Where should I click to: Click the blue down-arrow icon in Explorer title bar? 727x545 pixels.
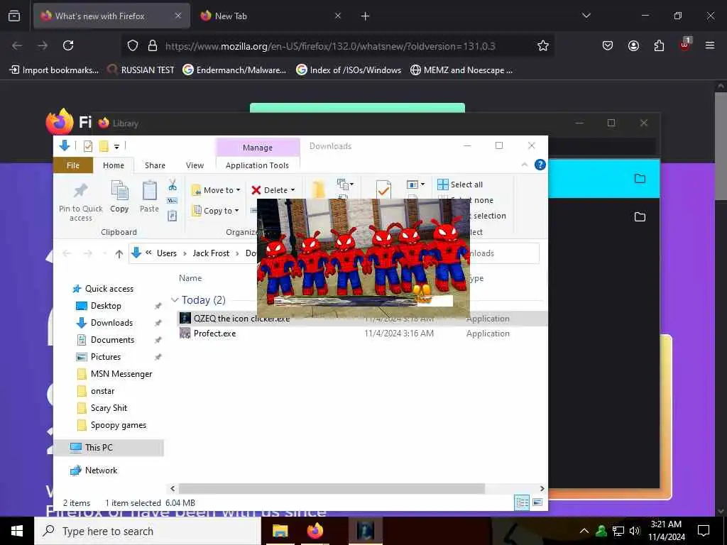65,146
